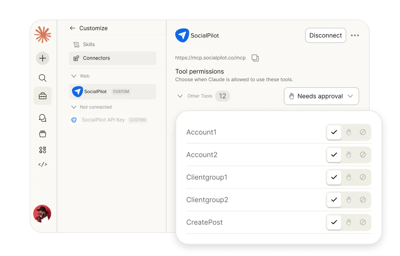Click the Tool permissions heading
The image size is (400, 256).
coord(200,71)
